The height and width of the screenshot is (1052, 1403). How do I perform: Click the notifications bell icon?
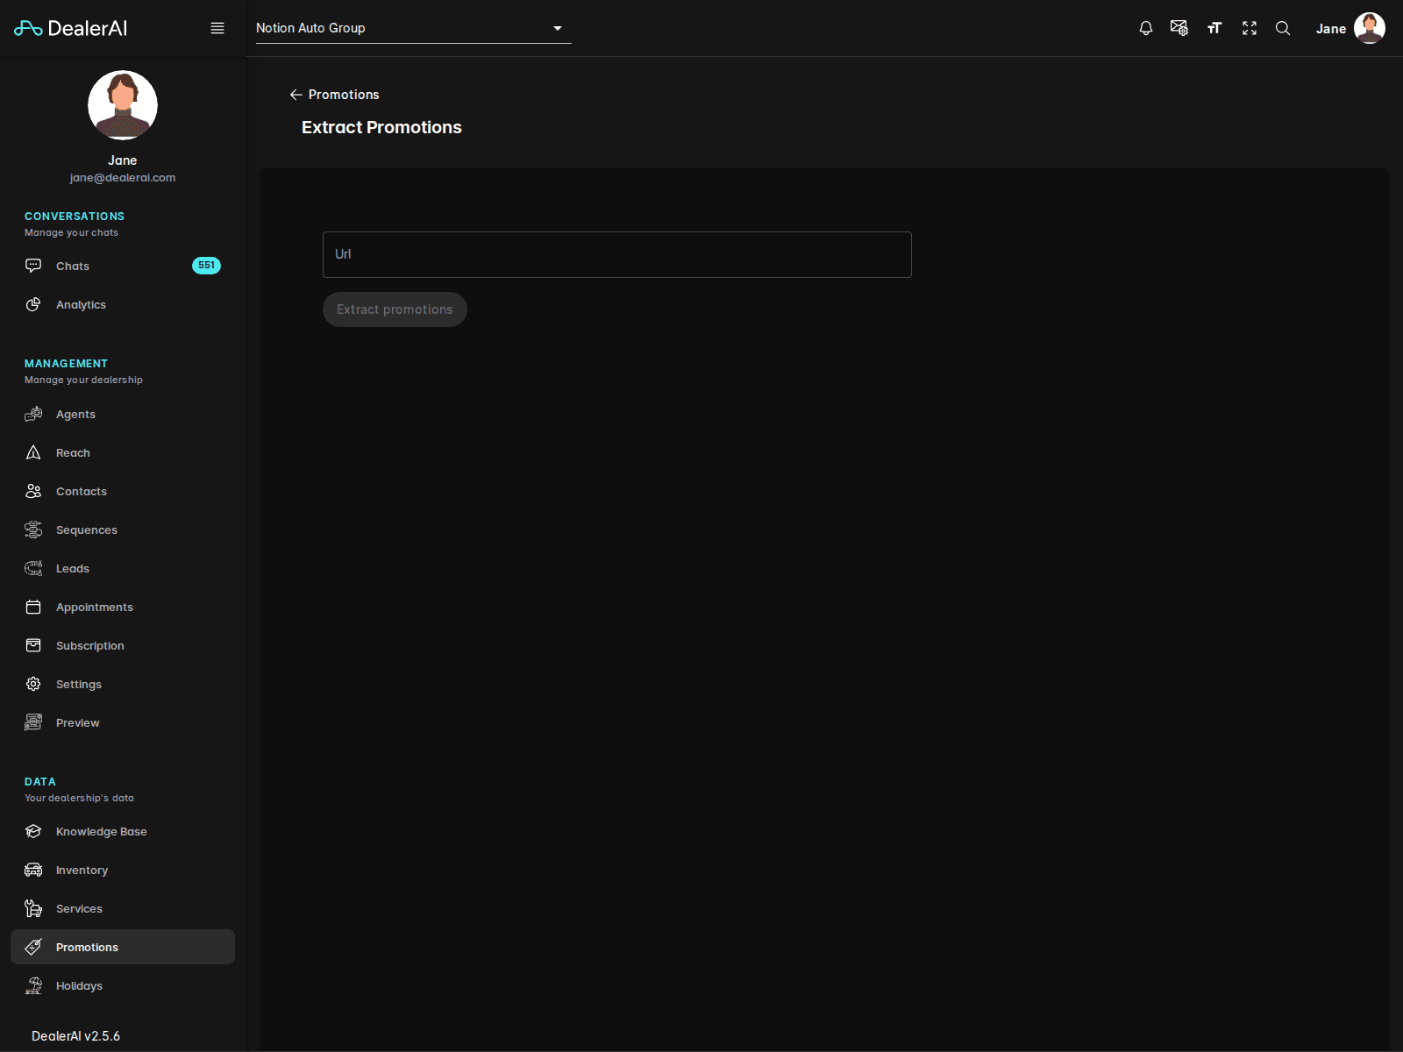coord(1145,28)
